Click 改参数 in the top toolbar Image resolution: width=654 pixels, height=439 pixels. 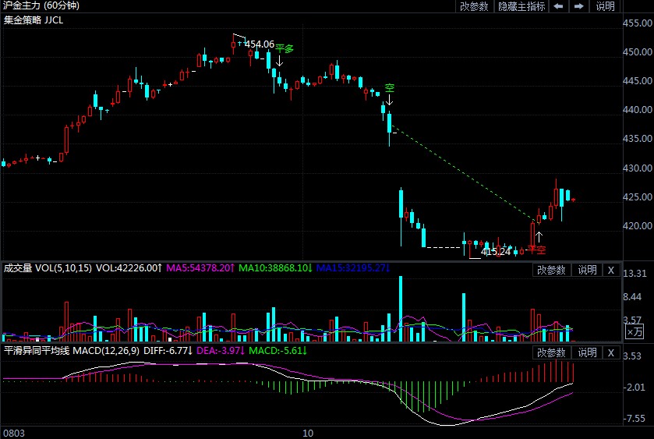pyautogui.click(x=474, y=6)
